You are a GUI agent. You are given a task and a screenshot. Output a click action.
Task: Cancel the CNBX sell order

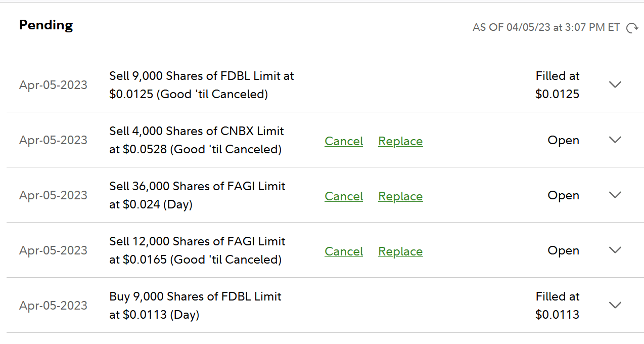coord(344,141)
